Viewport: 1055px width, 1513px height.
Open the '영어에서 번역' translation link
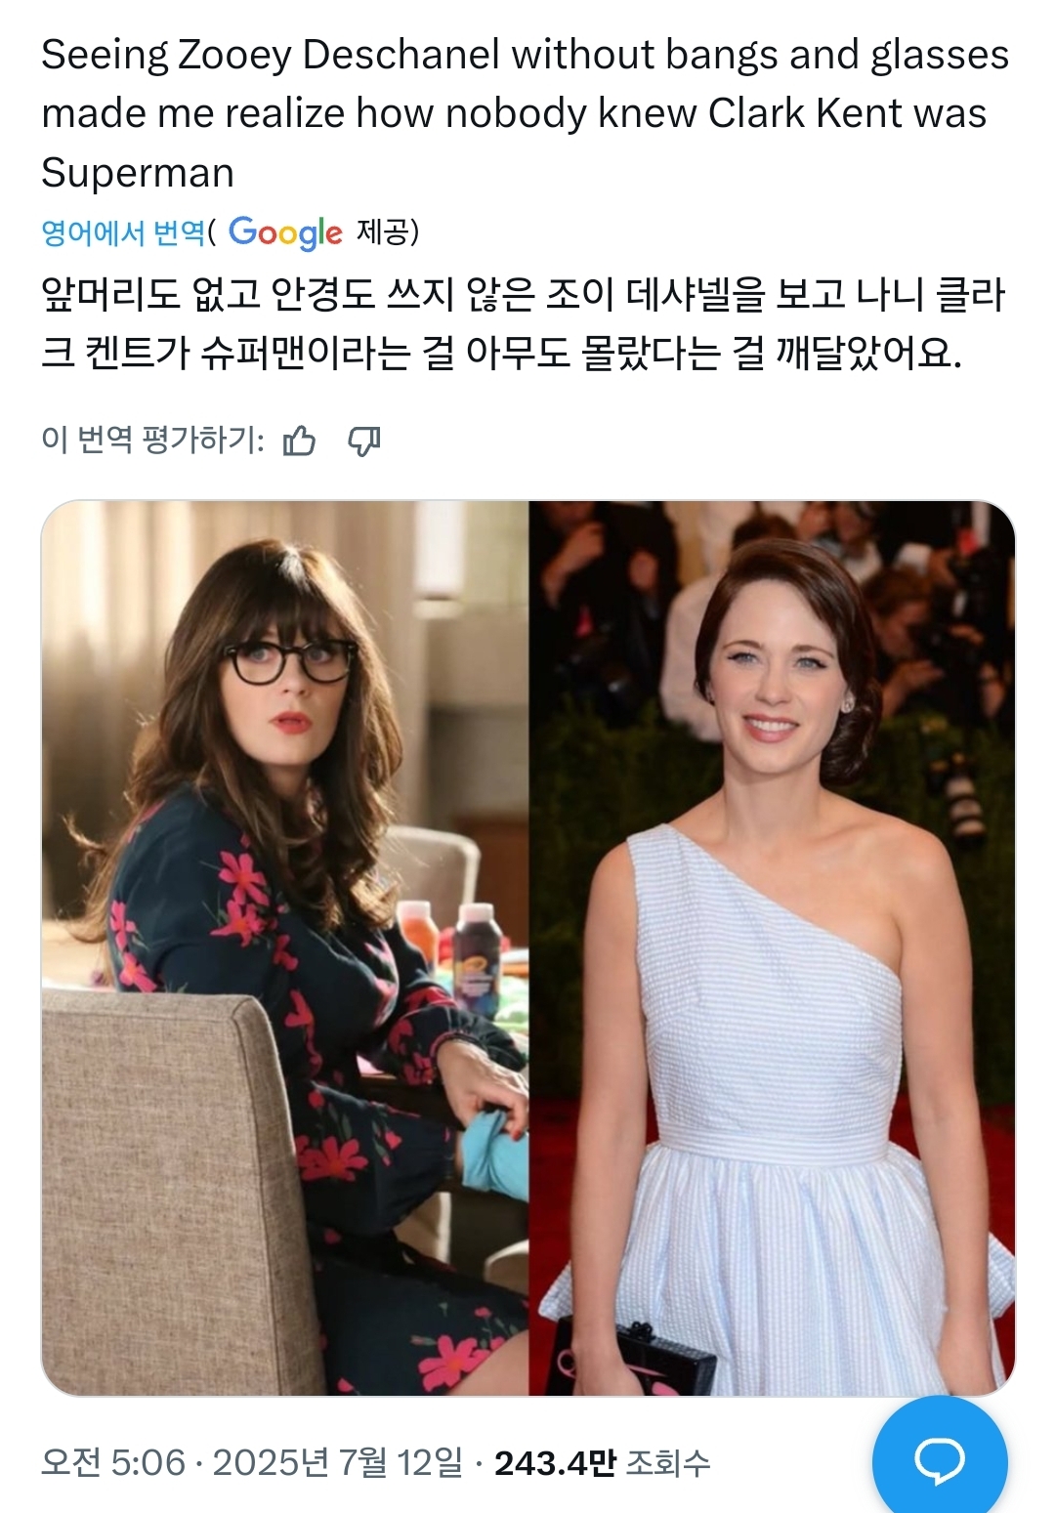pos(123,232)
